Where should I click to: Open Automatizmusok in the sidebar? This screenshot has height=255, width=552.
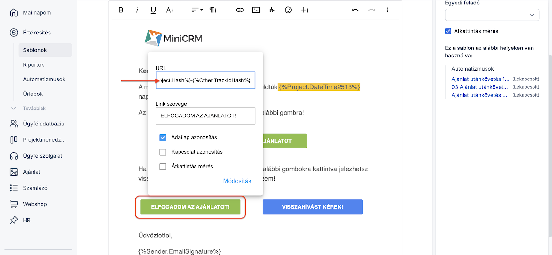pyautogui.click(x=44, y=79)
